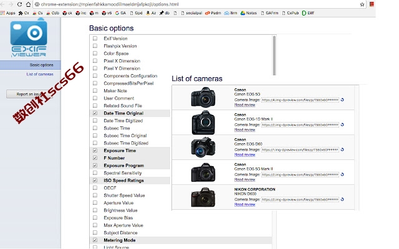
Task: Uncheck Date Time Original
Action: point(95,113)
